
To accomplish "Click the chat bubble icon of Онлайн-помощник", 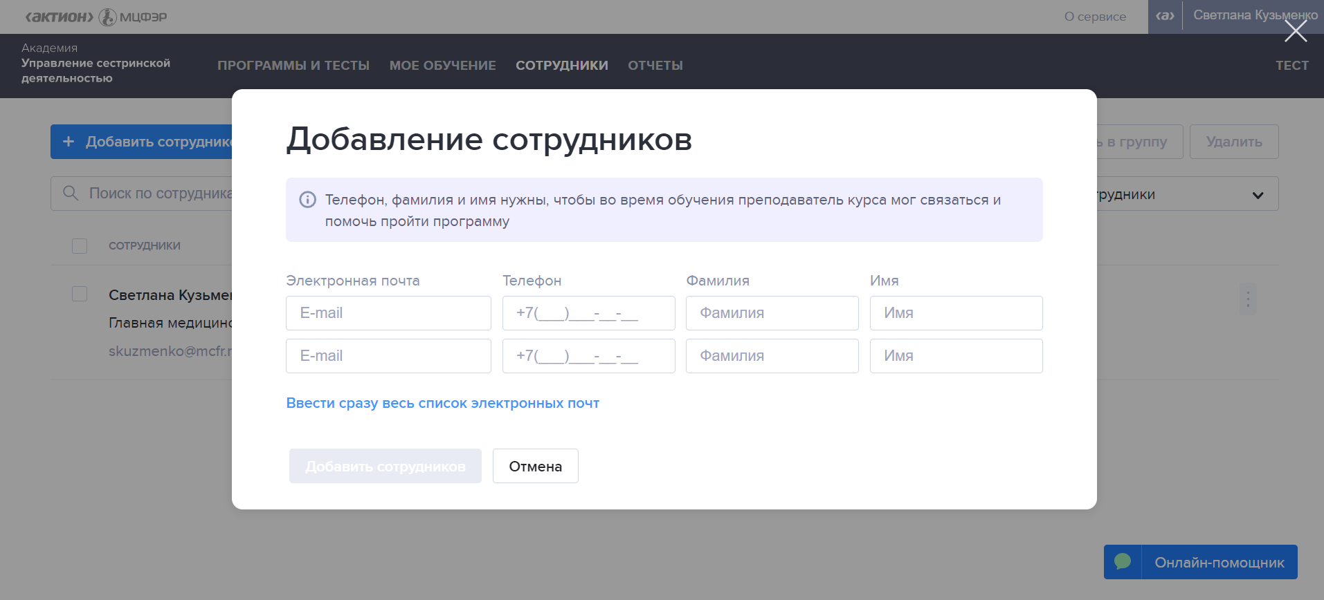I will 1123,562.
